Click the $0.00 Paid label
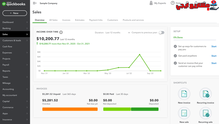 coord(108,94)
